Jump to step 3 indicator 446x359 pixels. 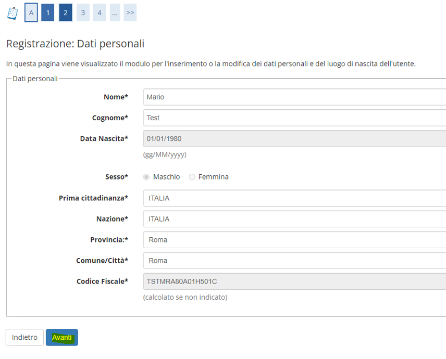(x=83, y=12)
